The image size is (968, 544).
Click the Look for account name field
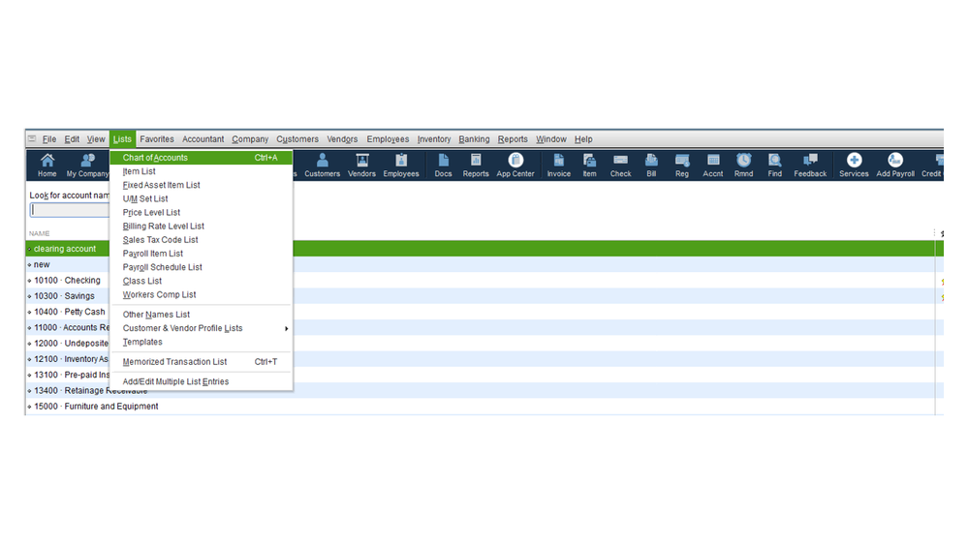[69, 210]
